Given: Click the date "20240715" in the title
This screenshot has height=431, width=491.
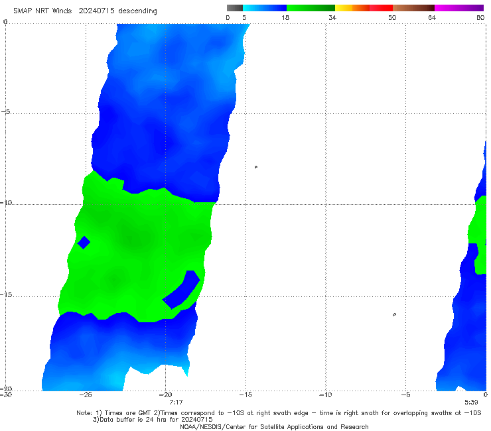Looking at the screenshot, I should pyautogui.click(x=96, y=11).
